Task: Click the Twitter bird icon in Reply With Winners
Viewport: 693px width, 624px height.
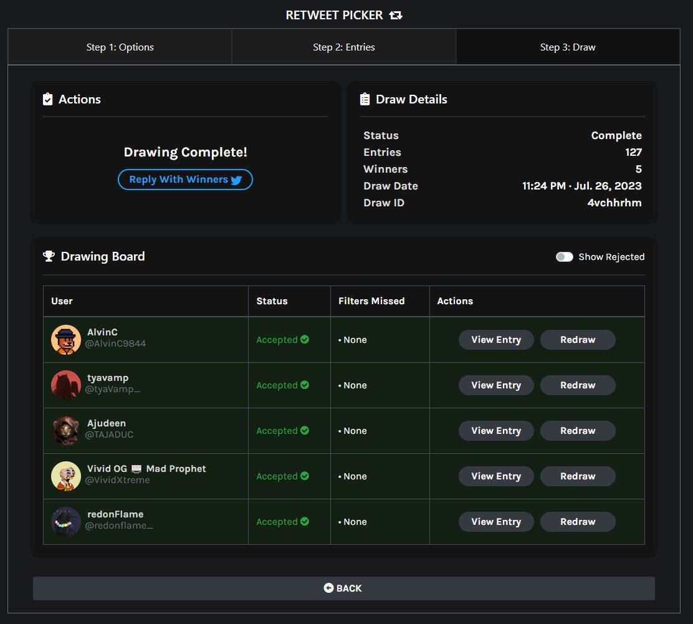Action: (x=237, y=180)
